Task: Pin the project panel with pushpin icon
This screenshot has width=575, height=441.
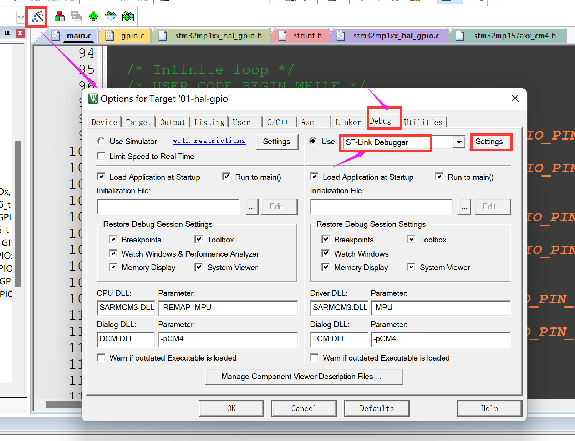Action: (x=7, y=33)
